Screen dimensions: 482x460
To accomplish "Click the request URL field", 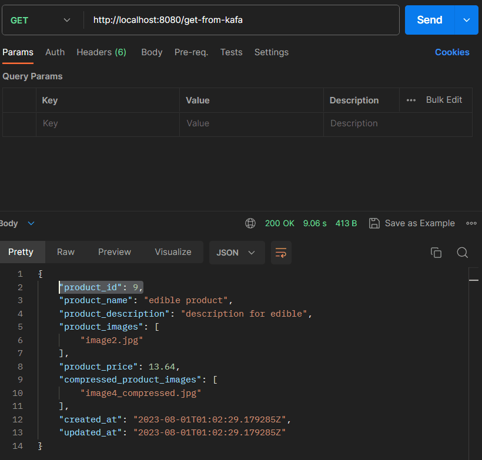I will point(242,20).
